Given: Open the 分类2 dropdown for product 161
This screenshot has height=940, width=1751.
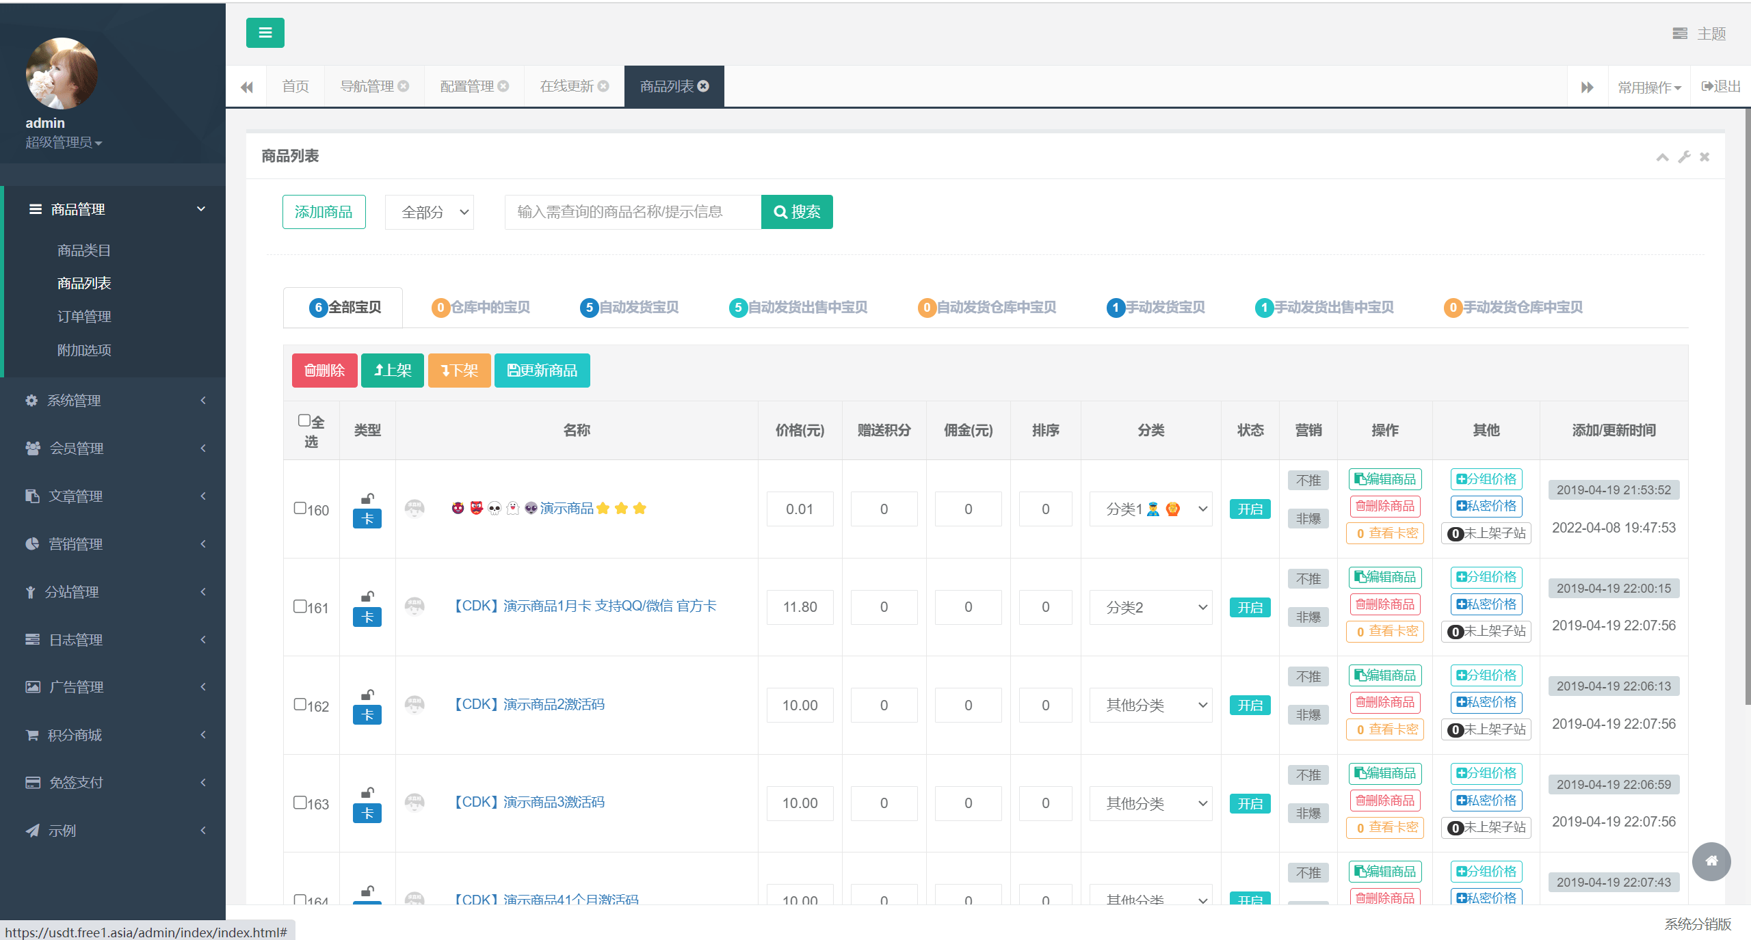Looking at the screenshot, I should coord(1150,607).
